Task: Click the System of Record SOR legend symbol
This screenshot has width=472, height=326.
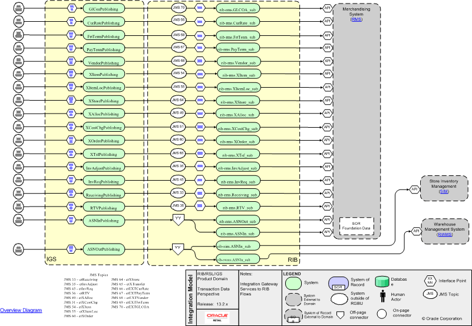Action: click(x=338, y=284)
